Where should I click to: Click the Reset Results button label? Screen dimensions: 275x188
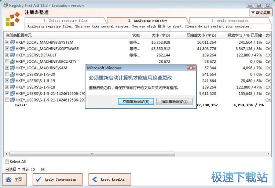coord(113,180)
